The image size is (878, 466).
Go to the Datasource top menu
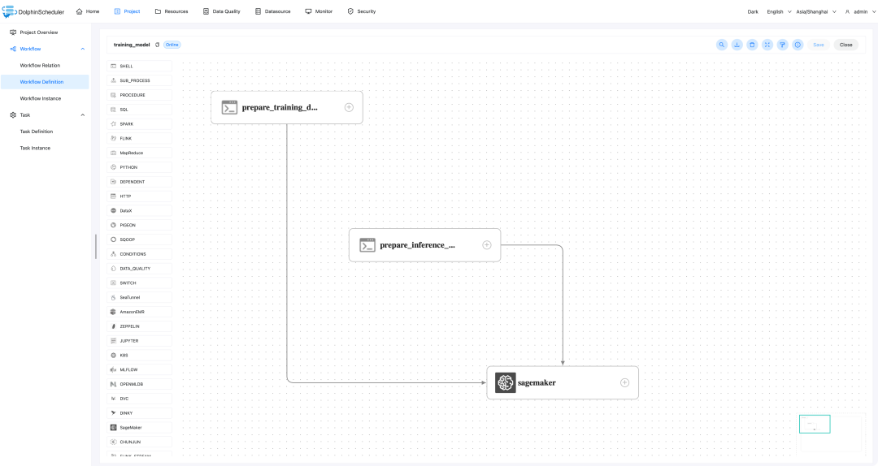coord(272,11)
